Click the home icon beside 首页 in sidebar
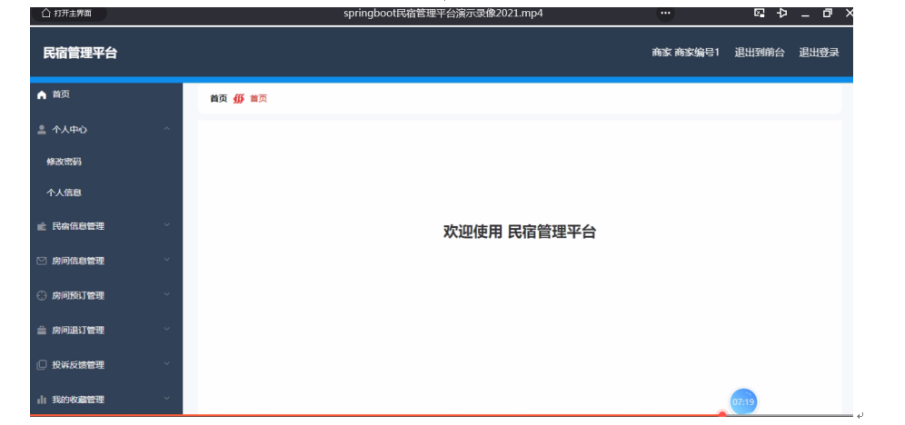Viewport: 905px width, 425px height. (42, 95)
